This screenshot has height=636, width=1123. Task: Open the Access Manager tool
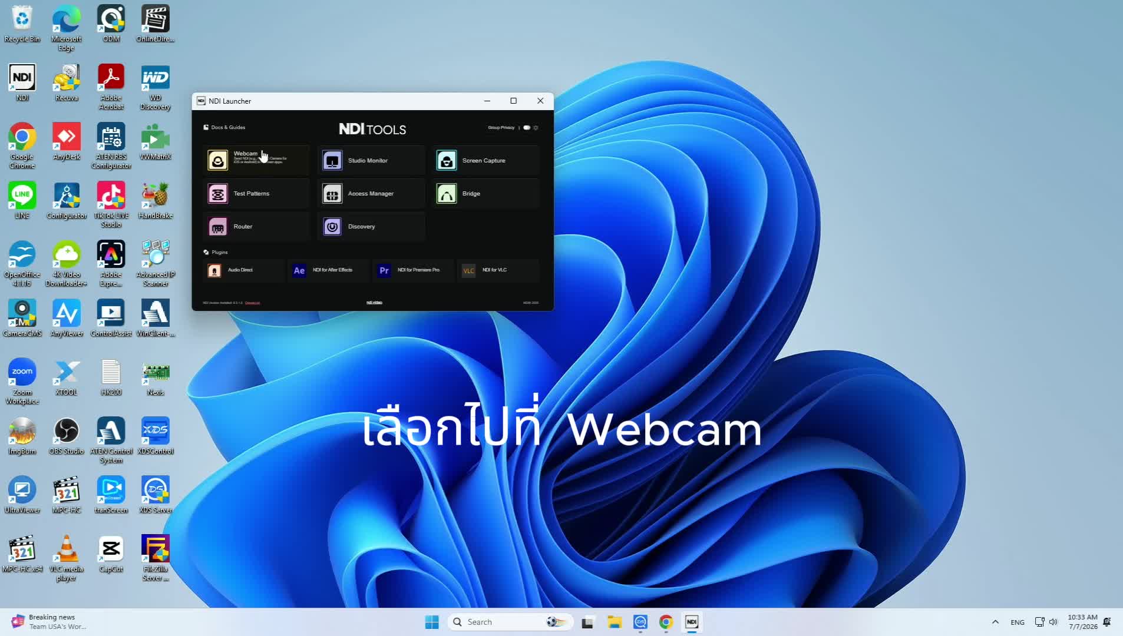pyautogui.click(x=371, y=193)
